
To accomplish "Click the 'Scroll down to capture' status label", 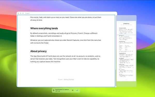I will tap(62, 90).
